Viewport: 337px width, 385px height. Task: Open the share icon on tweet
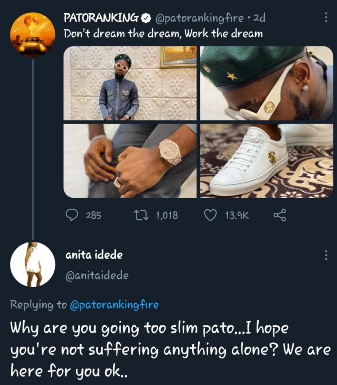pos(279,215)
